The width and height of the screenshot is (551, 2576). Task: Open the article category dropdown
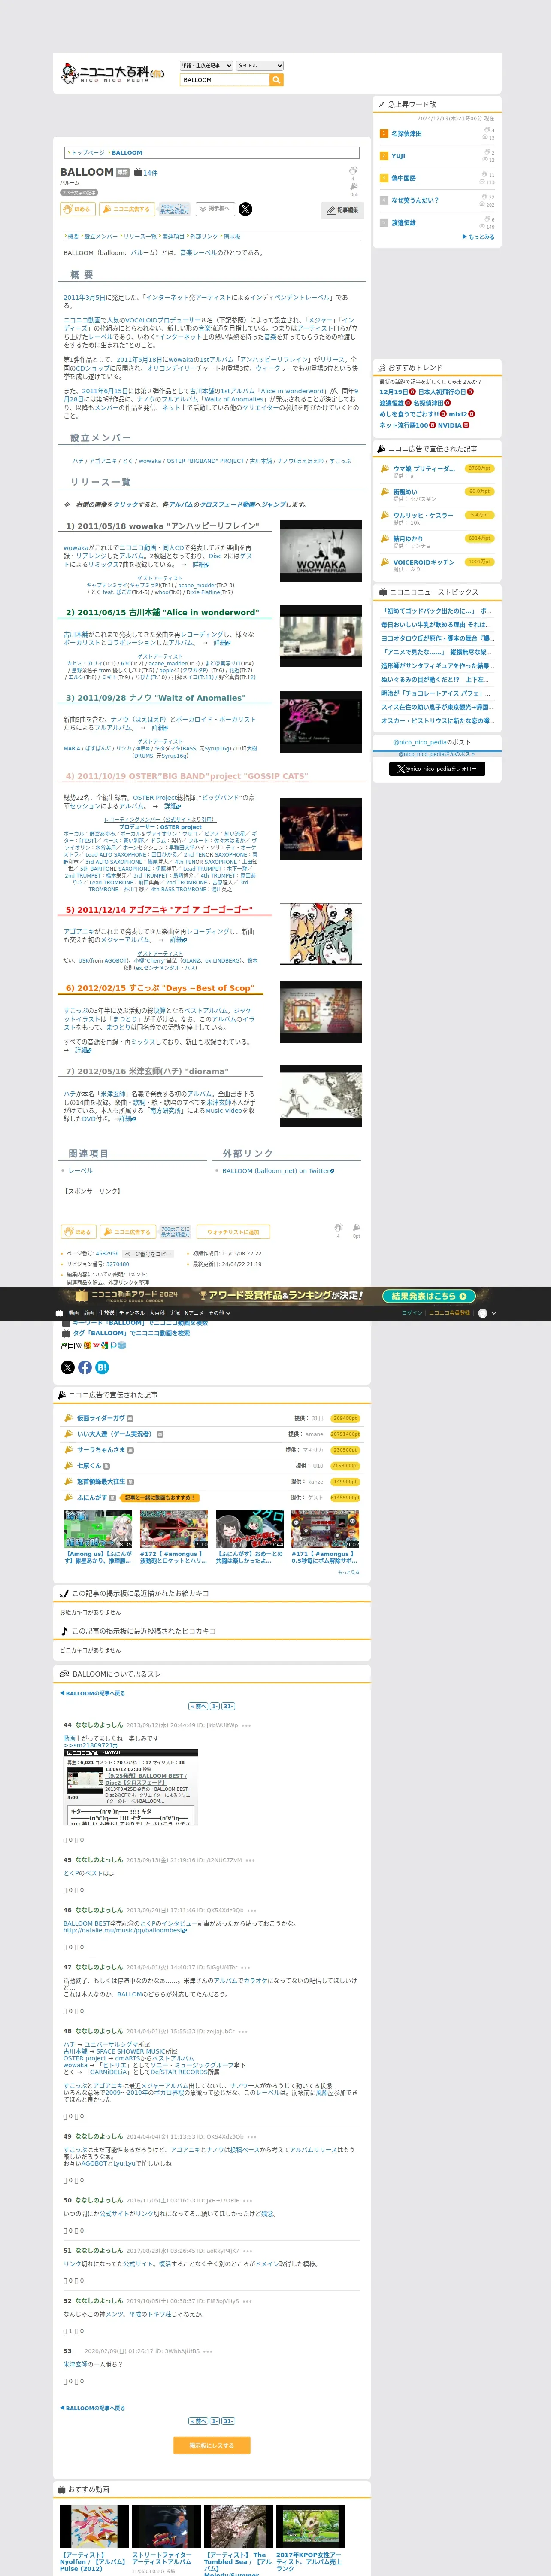pyautogui.click(x=206, y=66)
